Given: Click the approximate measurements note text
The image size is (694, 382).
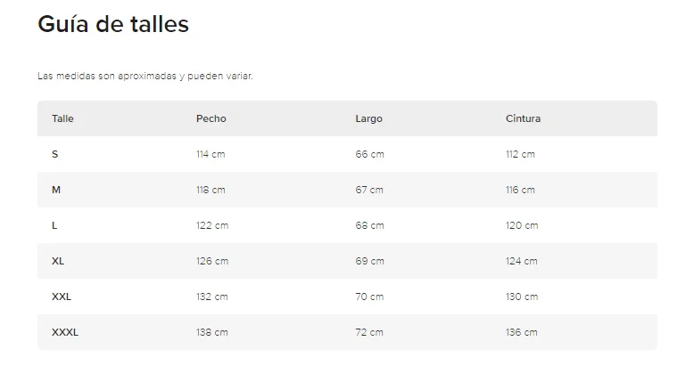Looking at the screenshot, I should (x=145, y=76).
